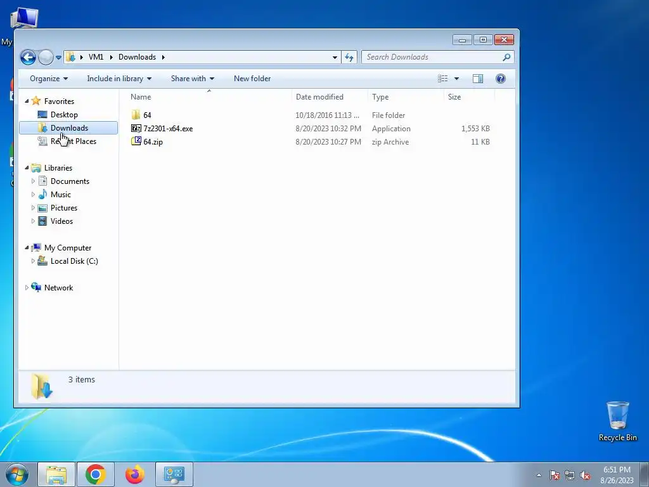
Task: Open Control Panel taskbar icon
Action: click(174, 474)
